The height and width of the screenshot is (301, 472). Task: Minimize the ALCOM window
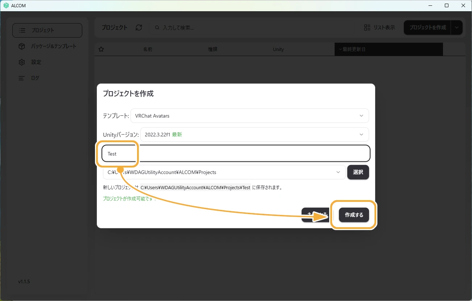coord(430,5)
